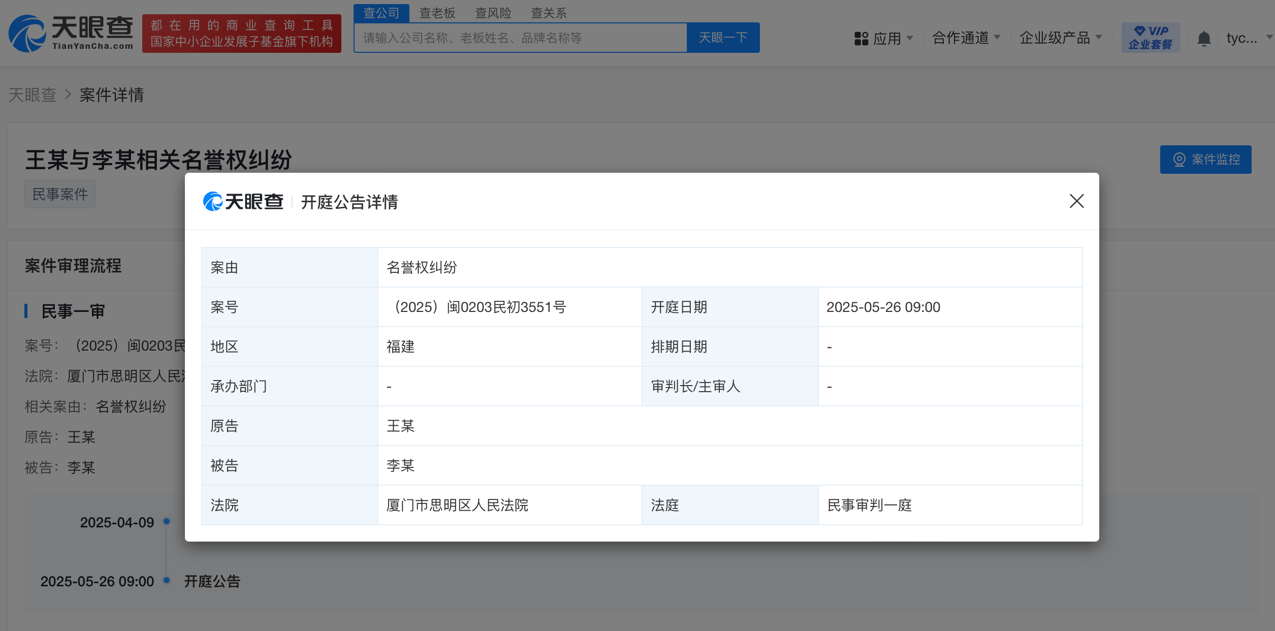Click the 福建 value in 地区 row
The width and height of the screenshot is (1275, 631).
click(400, 347)
